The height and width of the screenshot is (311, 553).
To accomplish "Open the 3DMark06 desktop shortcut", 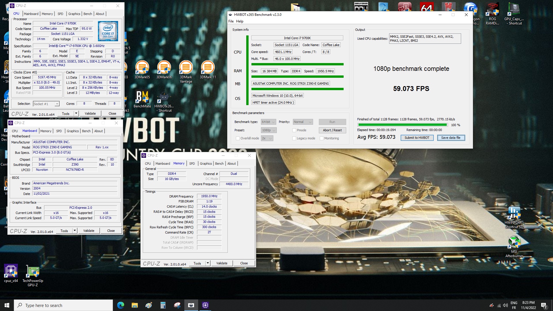I will 164,70.
